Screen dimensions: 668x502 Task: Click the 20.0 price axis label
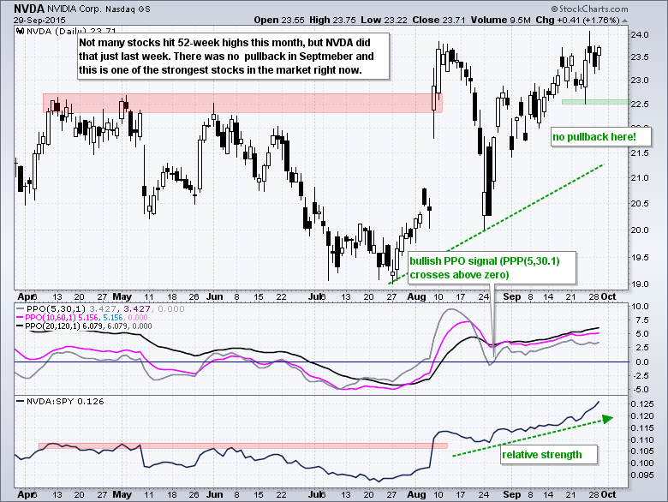coord(640,230)
